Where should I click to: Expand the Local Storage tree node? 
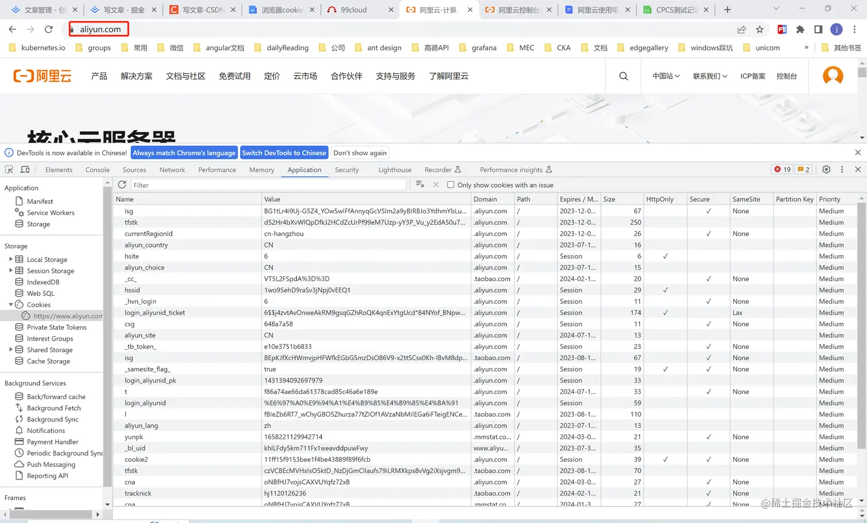(11, 259)
